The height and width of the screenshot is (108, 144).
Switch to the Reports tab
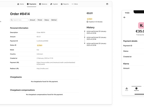65,4
